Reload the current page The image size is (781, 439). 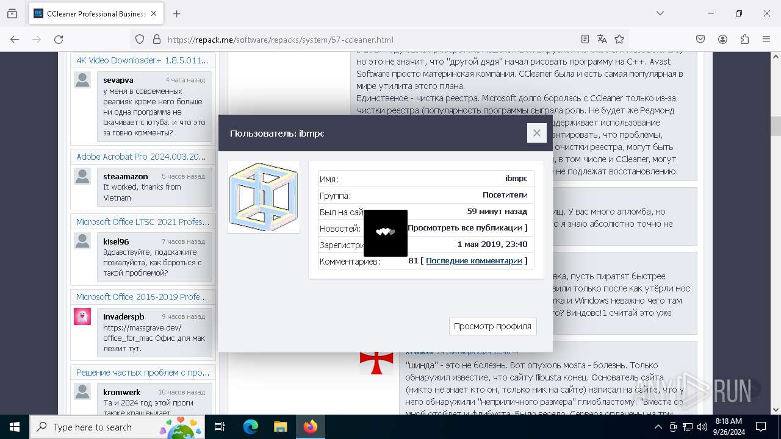click(59, 39)
